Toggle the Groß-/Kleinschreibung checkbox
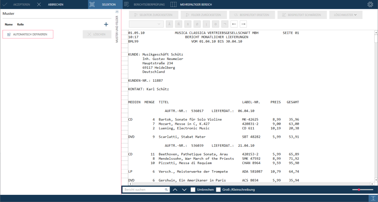The height and width of the screenshot is (202, 378). coord(218,190)
